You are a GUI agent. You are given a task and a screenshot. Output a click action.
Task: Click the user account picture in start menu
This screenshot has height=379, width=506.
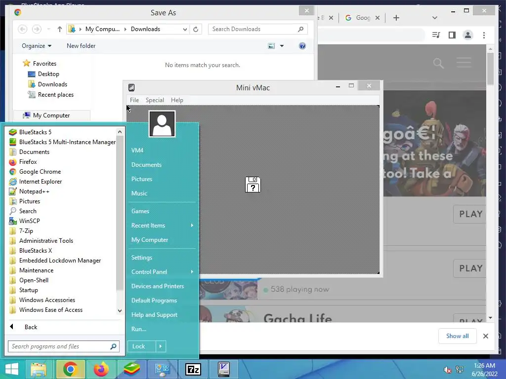pyautogui.click(x=162, y=124)
